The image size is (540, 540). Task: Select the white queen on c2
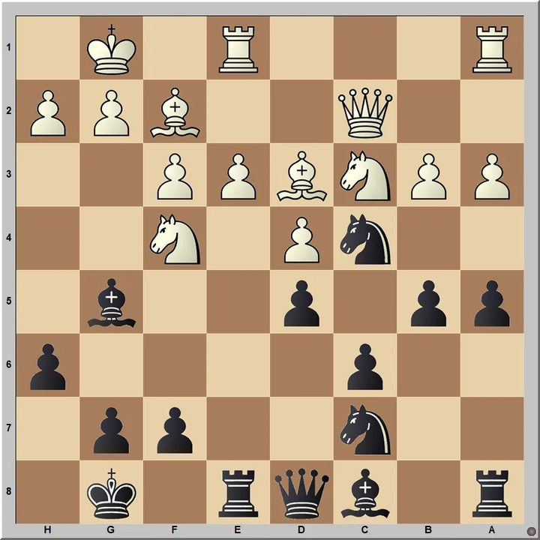click(366, 111)
